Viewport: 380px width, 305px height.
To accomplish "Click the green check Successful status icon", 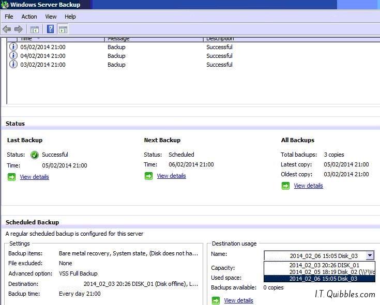I will tap(35, 155).
